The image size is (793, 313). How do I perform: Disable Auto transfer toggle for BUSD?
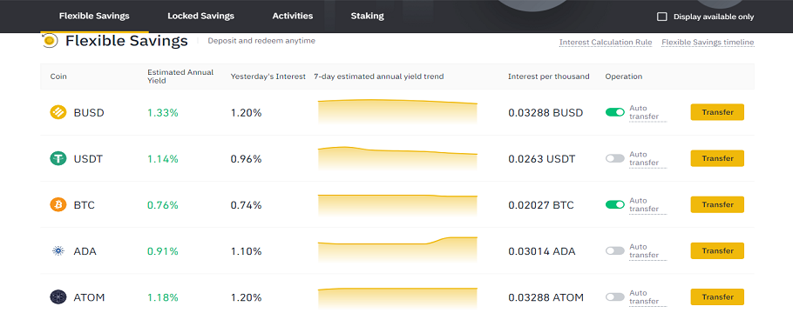(x=615, y=112)
